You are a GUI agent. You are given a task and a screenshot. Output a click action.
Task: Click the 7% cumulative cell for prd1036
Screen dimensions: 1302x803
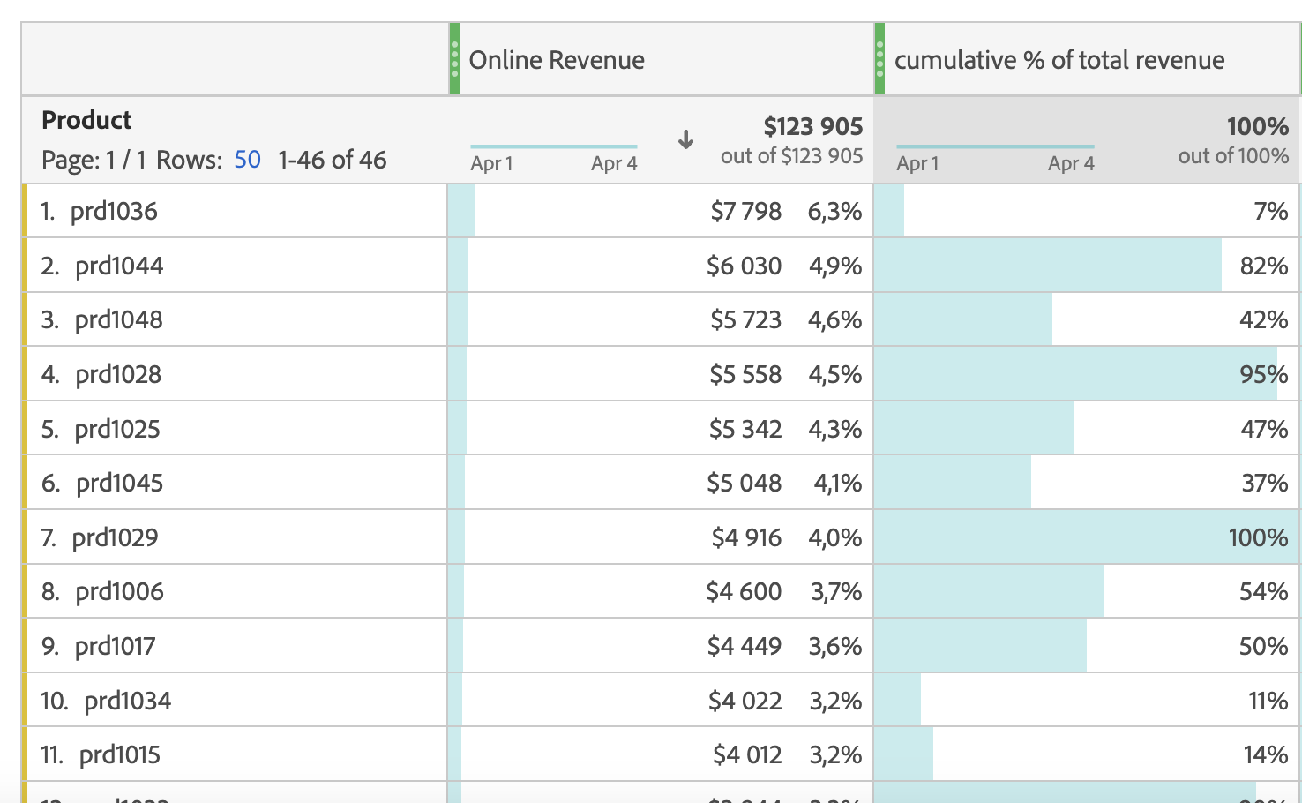pyautogui.click(x=1087, y=211)
